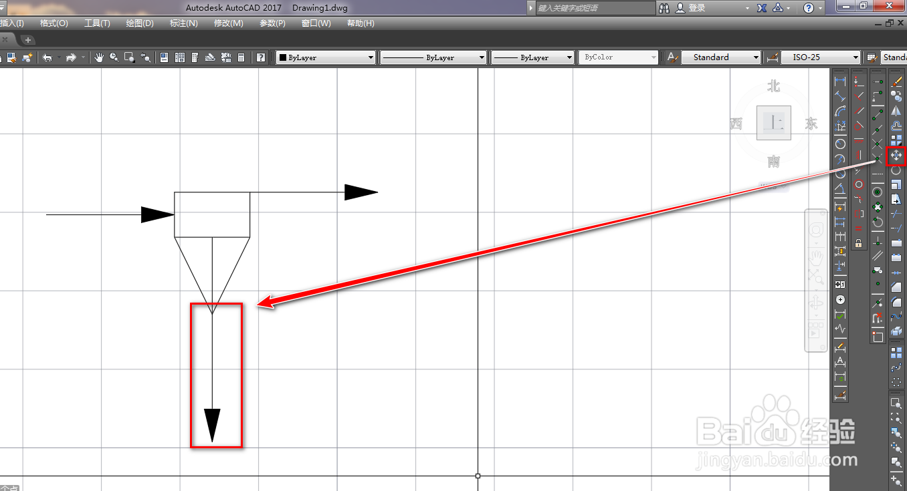Viewport: 907px width, 491px height.
Task: Click the Concentric constraint icon
Action: [x=859, y=184]
